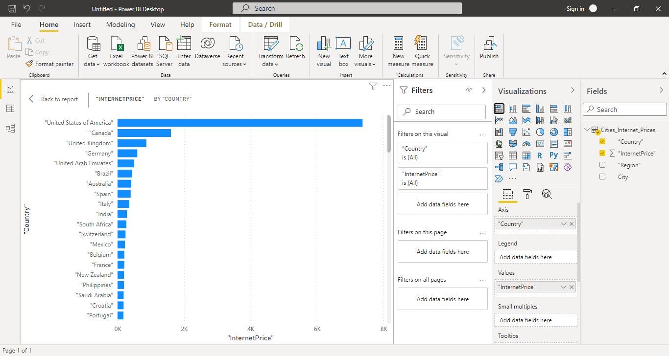Choose the area chart visual

pyautogui.click(x=513, y=120)
